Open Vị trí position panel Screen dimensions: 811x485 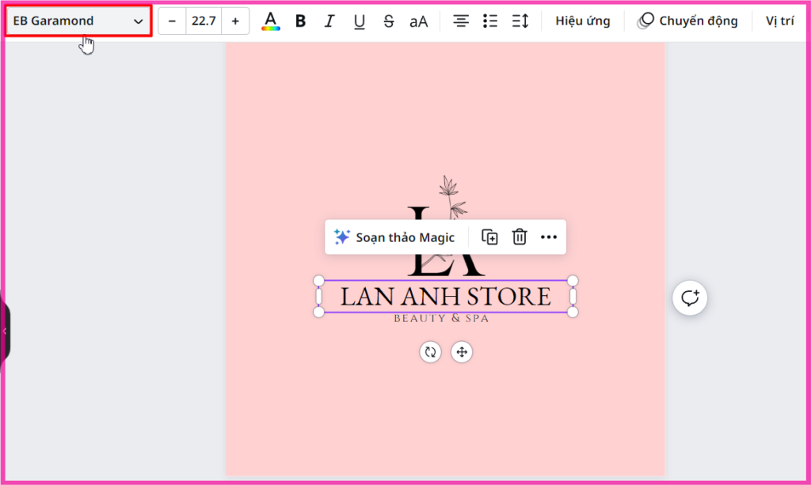click(779, 21)
